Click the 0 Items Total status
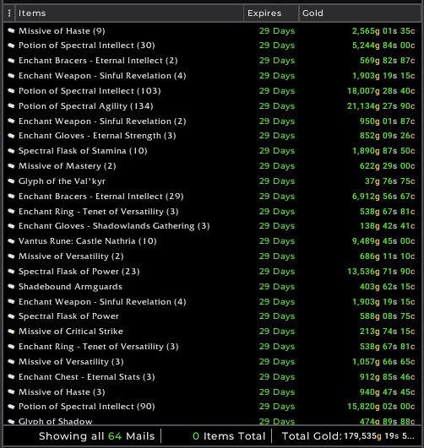 click(x=229, y=436)
